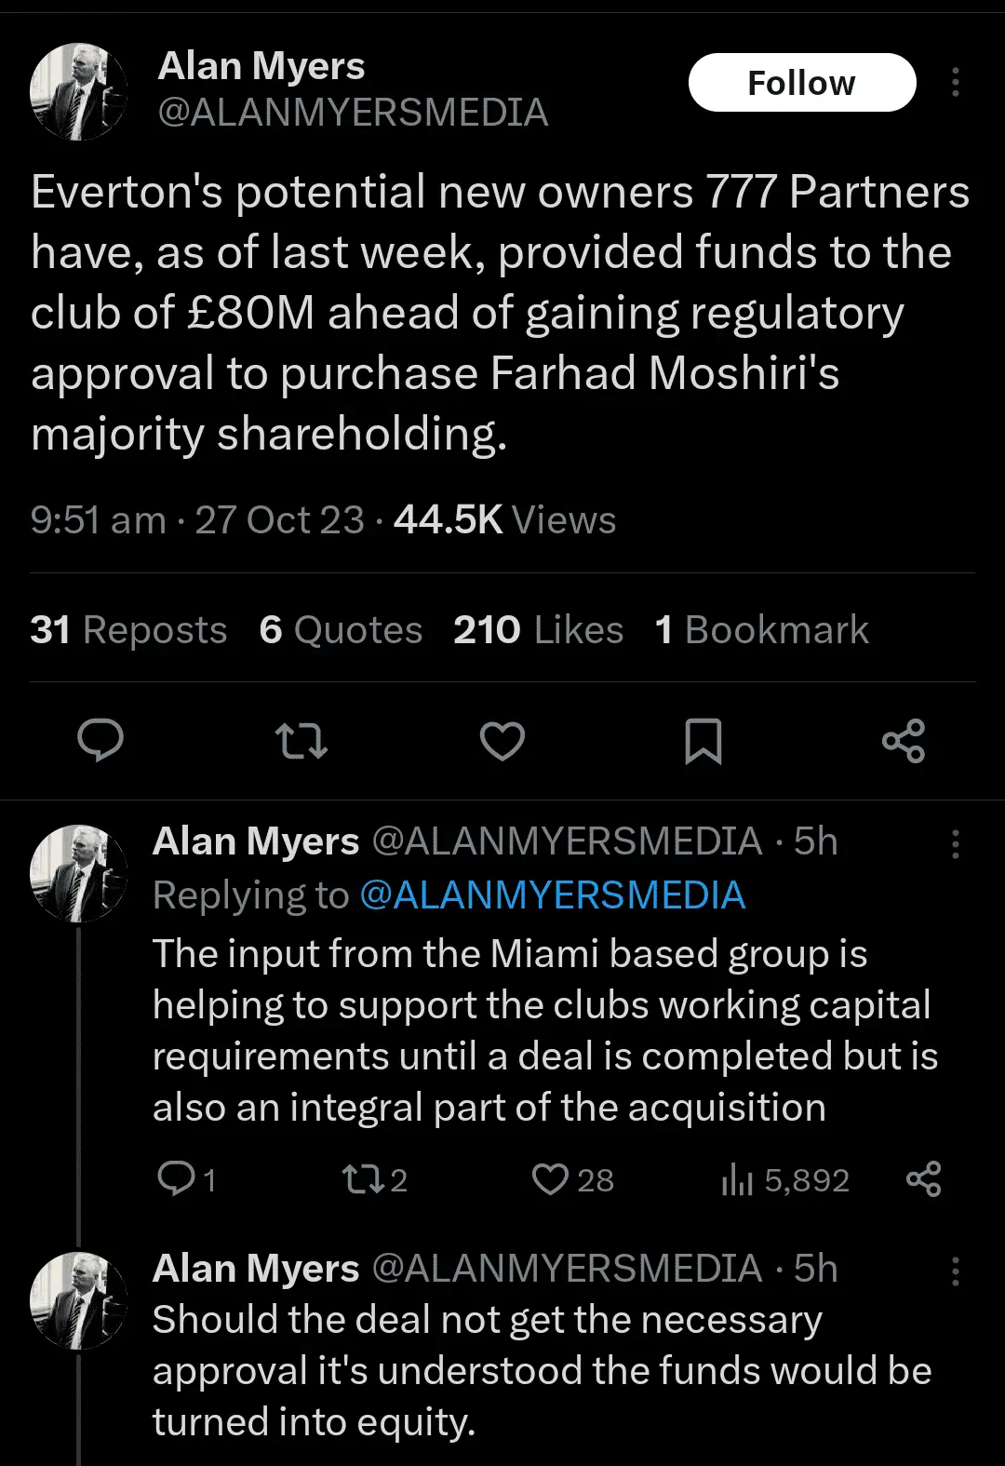View the 210 Likes list

tap(538, 630)
